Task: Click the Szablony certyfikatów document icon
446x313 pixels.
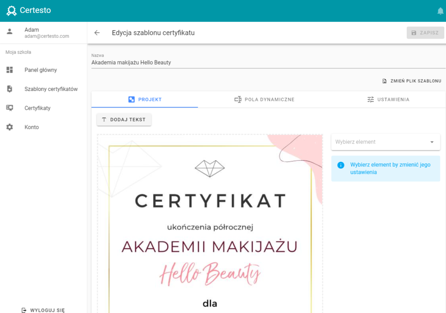Action: point(10,89)
